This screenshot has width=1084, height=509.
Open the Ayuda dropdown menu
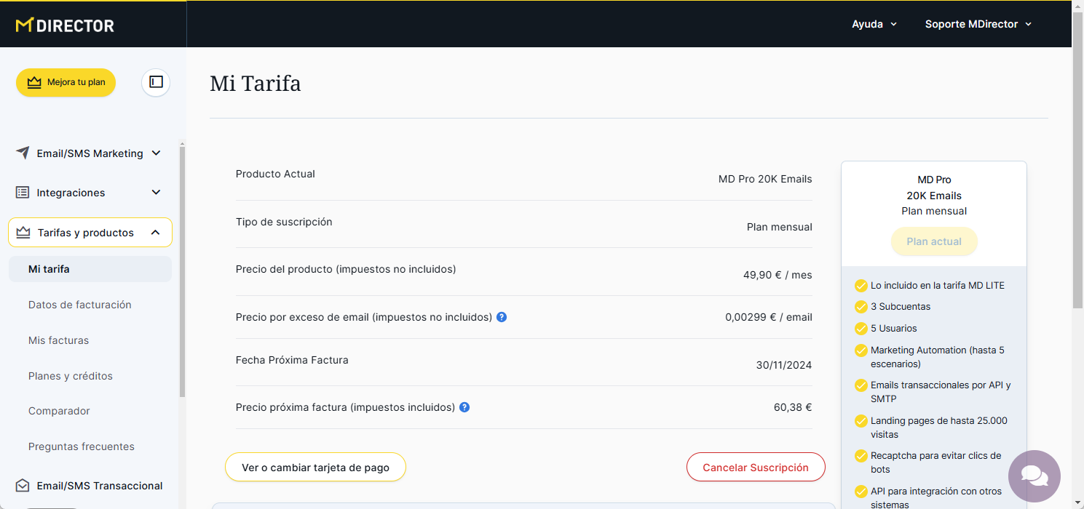[874, 24]
